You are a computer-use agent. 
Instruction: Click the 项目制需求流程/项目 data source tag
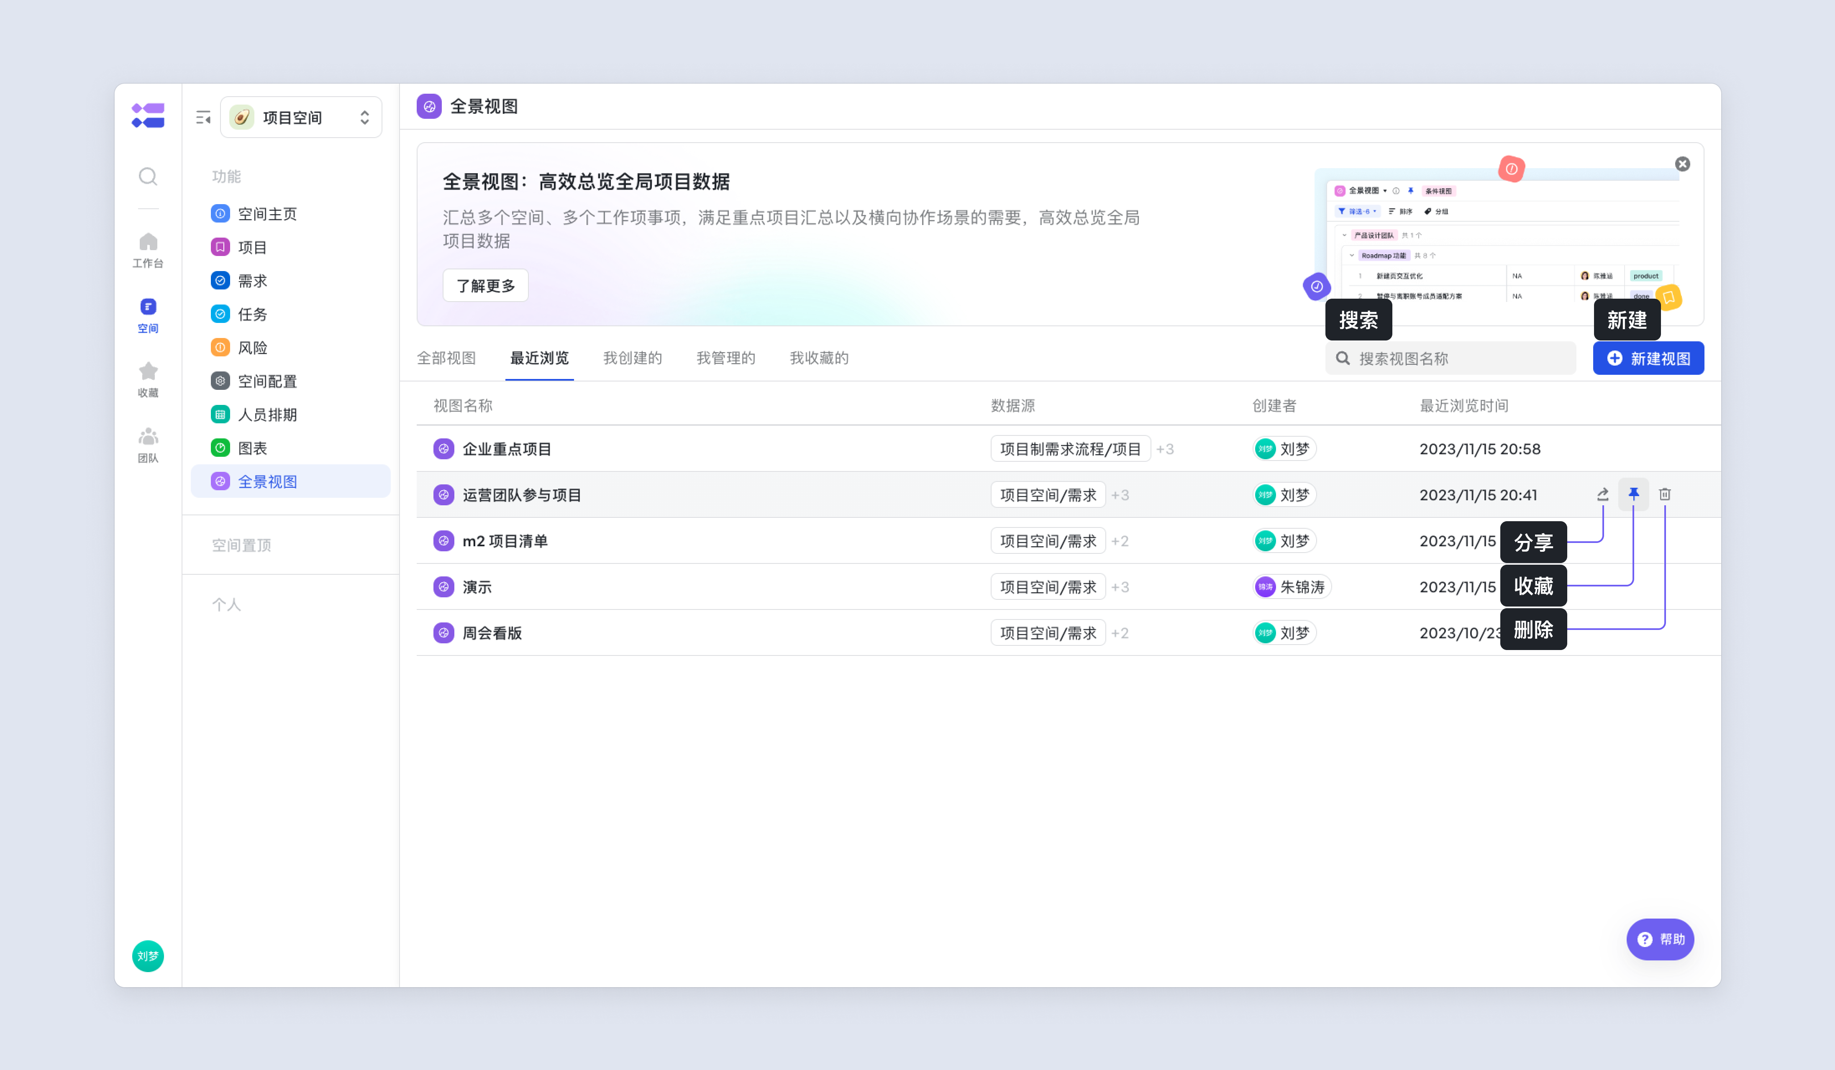(1070, 448)
